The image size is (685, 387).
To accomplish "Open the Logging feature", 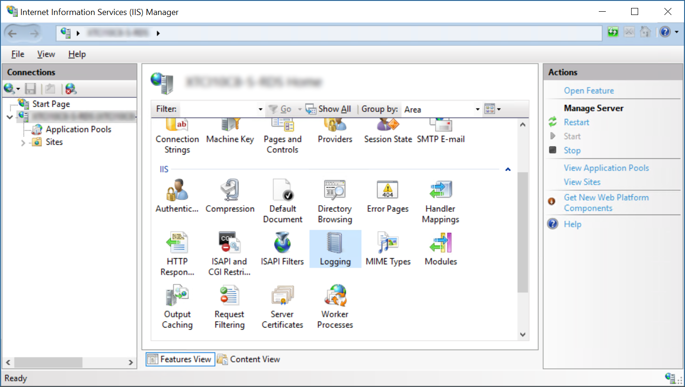I will (335, 248).
